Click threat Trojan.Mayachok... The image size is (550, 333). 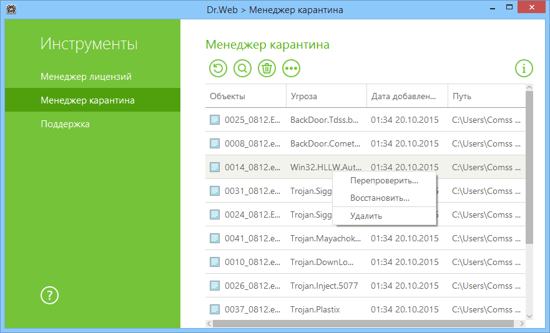[x=325, y=238]
